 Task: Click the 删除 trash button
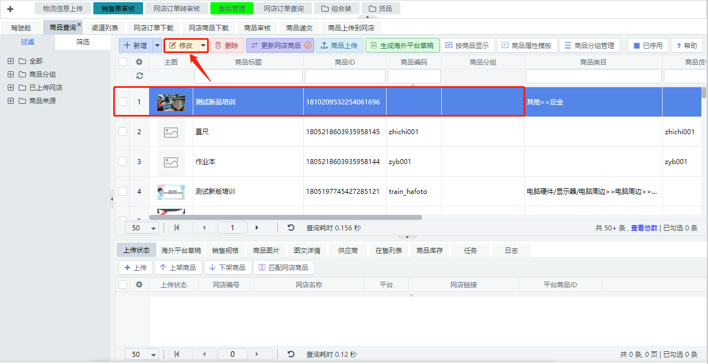[x=227, y=45]
